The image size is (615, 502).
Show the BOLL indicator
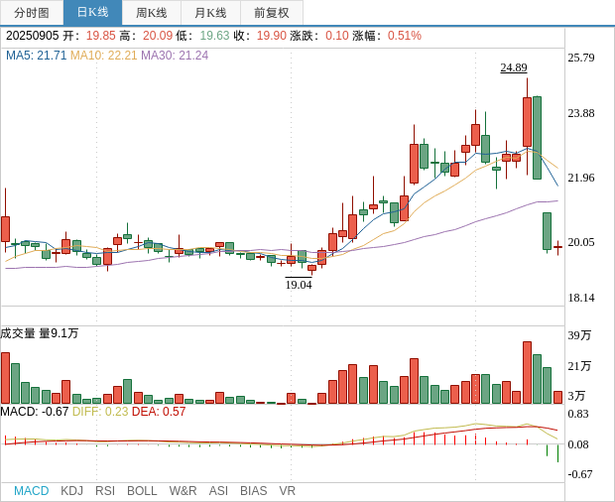[x=142, y=491]
